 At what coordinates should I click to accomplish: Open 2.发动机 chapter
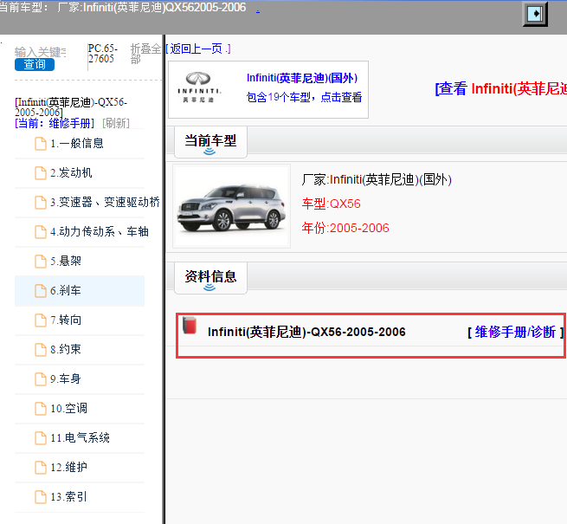tap(71, 173)
